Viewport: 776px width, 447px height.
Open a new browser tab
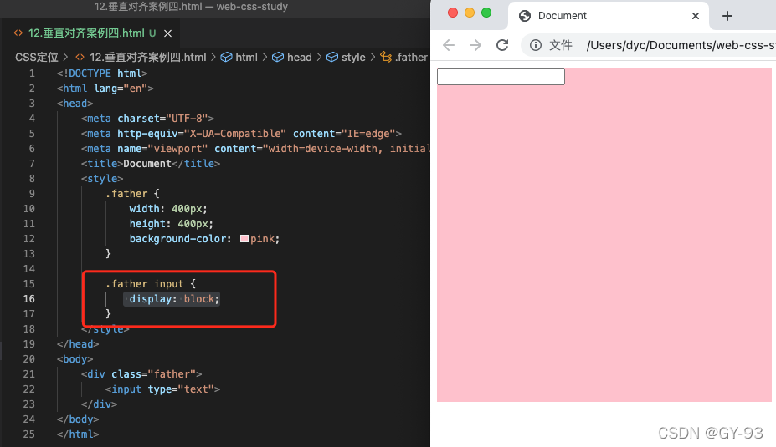(727, 16)
